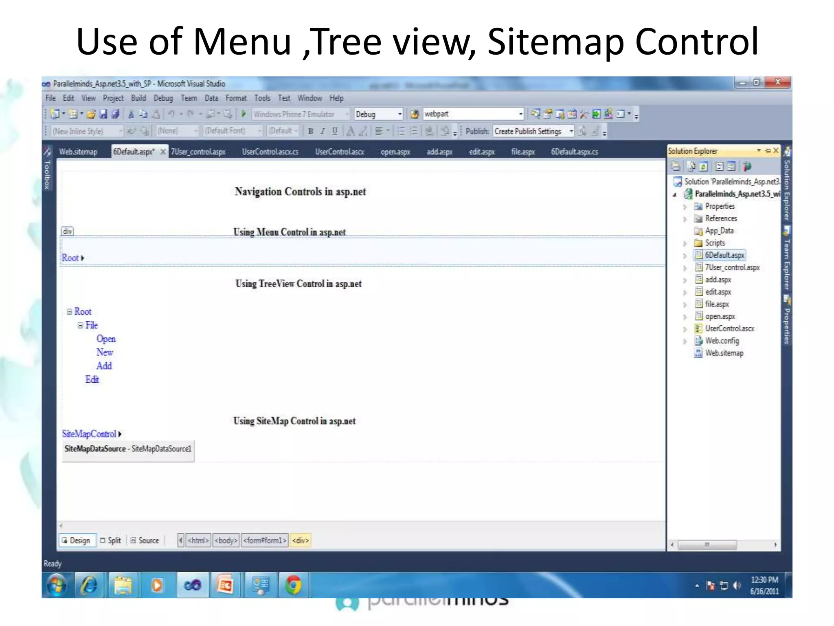834x626 pixels.
Task: Open the Toolbox side panel
Action: (47, 168)
